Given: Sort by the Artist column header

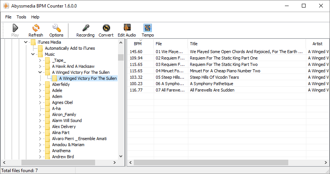Looking at the screenshot, I should click(x=317, y=44).
